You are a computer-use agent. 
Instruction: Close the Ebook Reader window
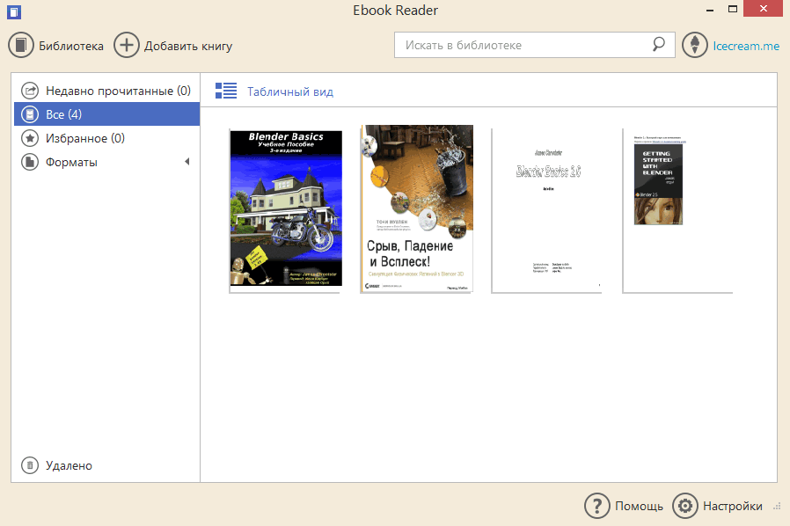pos(763,9)
